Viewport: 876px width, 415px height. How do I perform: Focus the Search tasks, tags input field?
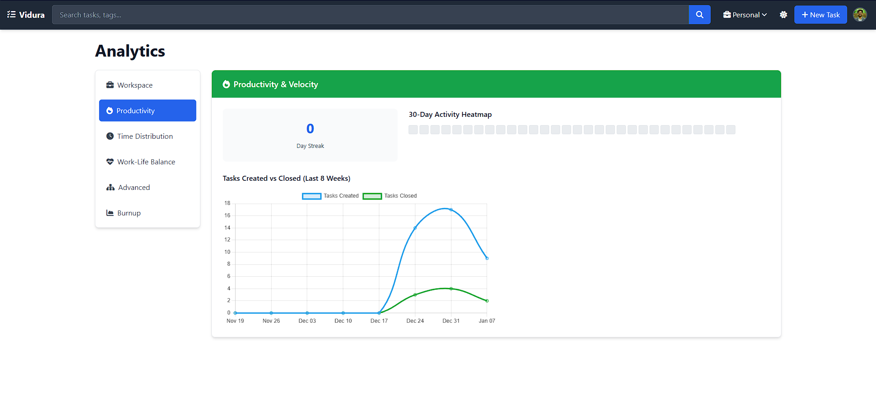tap(370, 15)
